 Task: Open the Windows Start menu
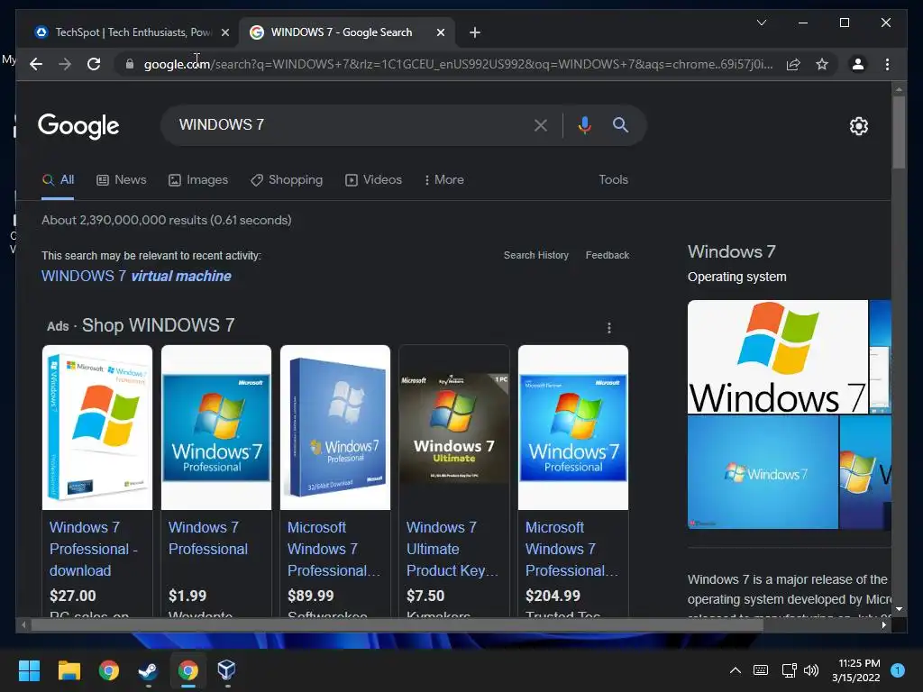point(29,670)
